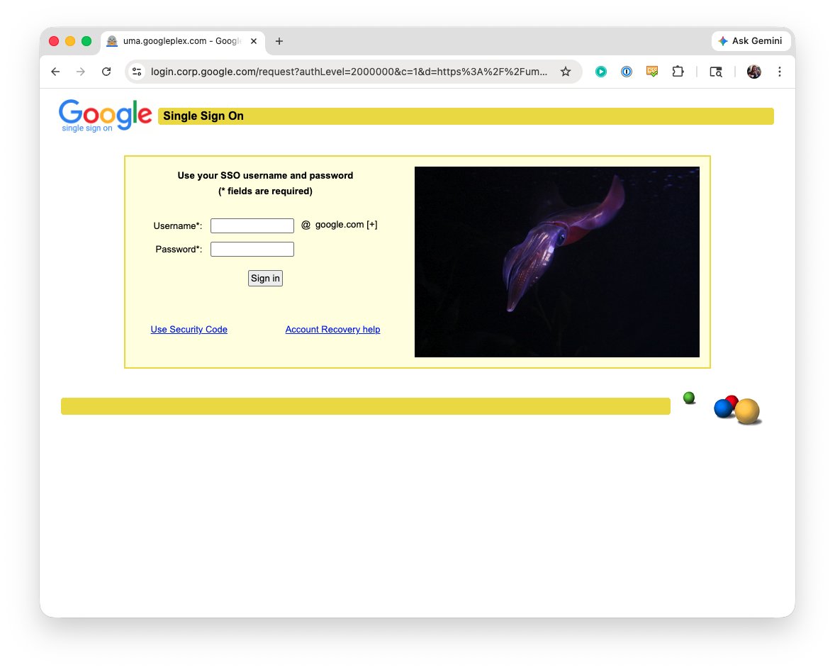Go back using the browser back arrow
Screen dimensions: 835x670
(55, 72)
